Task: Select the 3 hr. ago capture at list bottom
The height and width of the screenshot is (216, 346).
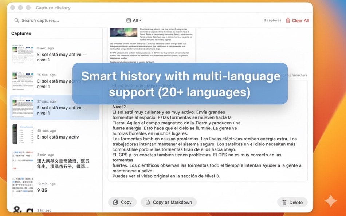Action: point(55,210)
